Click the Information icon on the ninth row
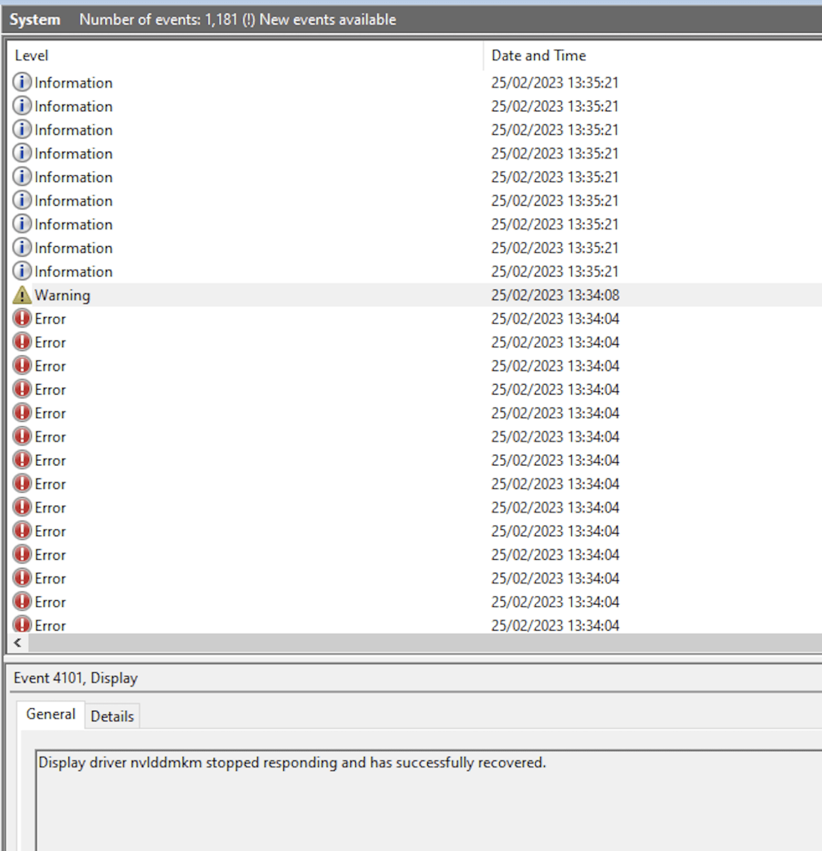The width and height of the screenshot is (822, 851). click(x=21, y=271)
